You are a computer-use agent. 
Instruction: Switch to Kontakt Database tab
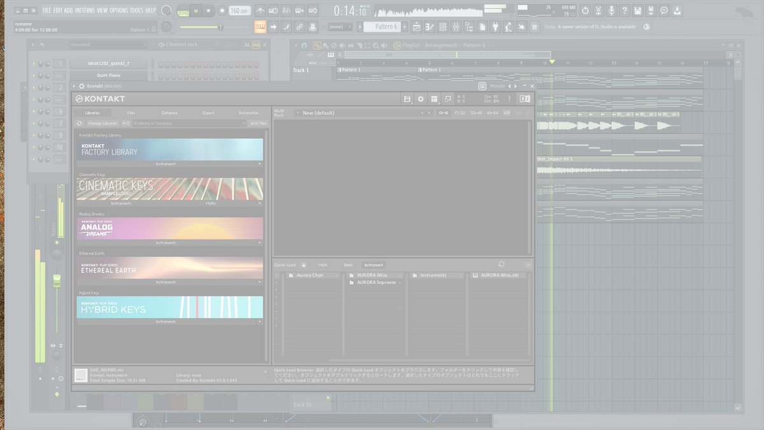click(x=170, y=113)
